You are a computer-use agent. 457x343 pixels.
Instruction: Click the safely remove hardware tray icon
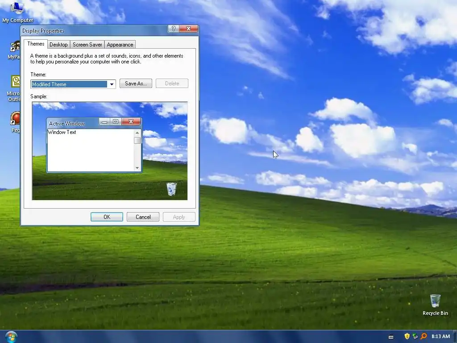click(x=415, y=336)
